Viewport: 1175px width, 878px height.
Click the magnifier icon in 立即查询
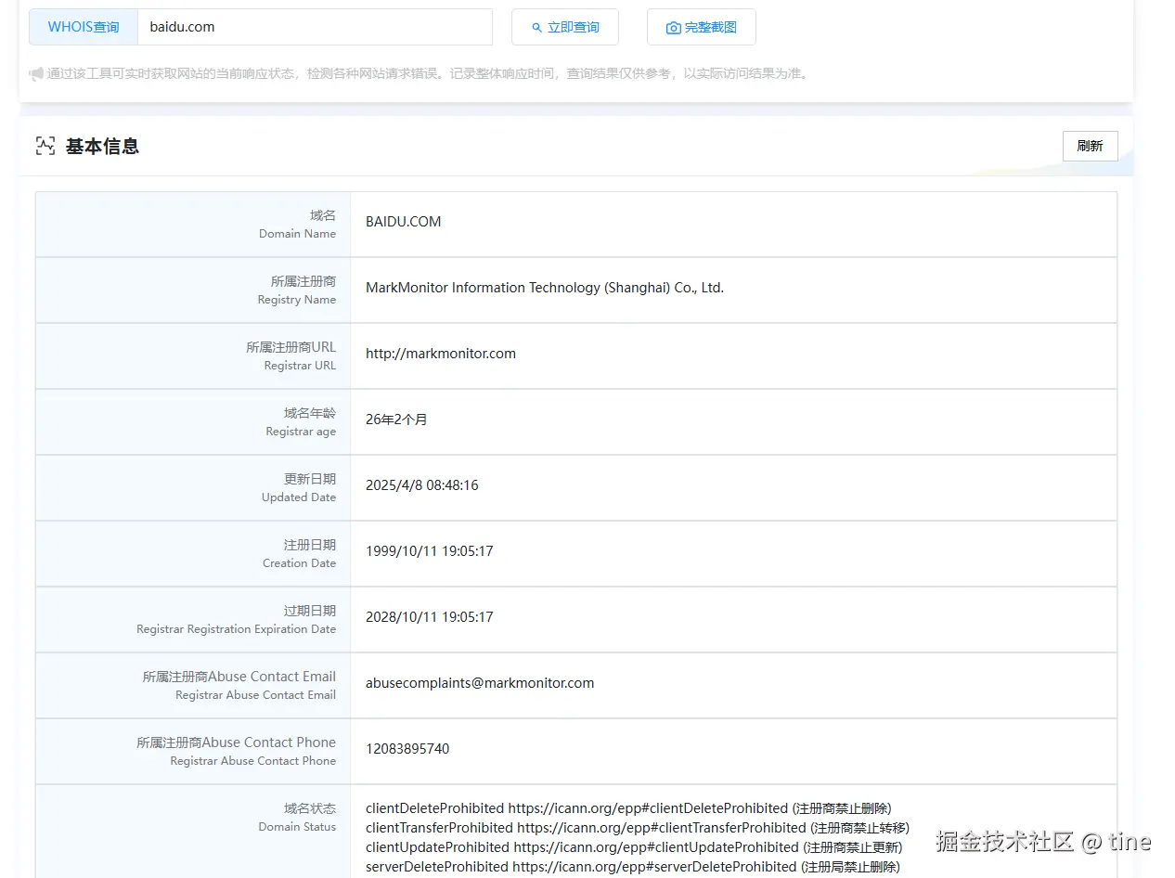click(536, 28)
